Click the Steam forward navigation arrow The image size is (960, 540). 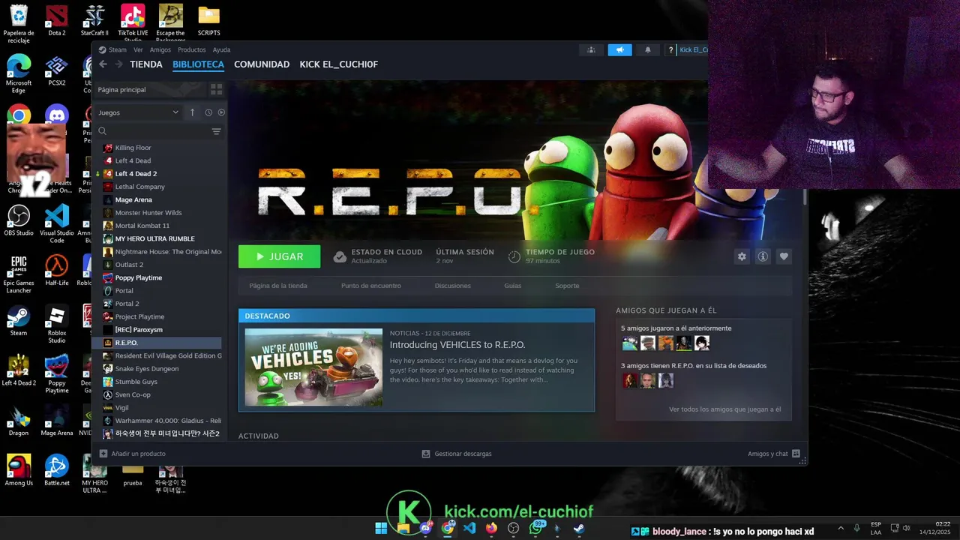tap(118, 64)
